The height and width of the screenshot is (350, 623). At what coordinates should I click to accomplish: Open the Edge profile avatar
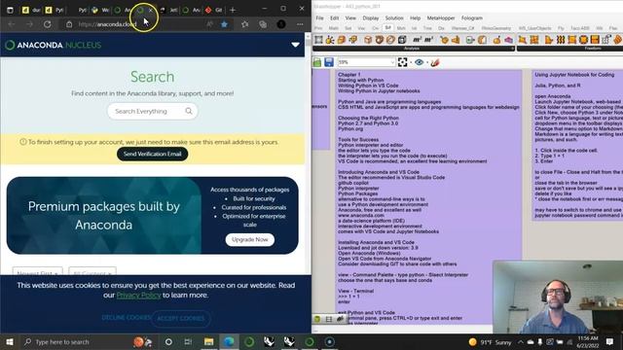coord(281,24)
